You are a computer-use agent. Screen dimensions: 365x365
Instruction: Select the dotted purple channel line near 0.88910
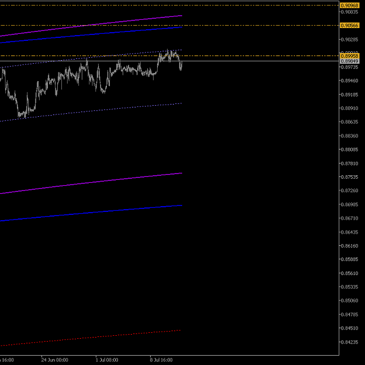[x=91, y=112]
